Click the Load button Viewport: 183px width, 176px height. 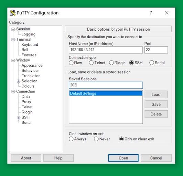156,95
